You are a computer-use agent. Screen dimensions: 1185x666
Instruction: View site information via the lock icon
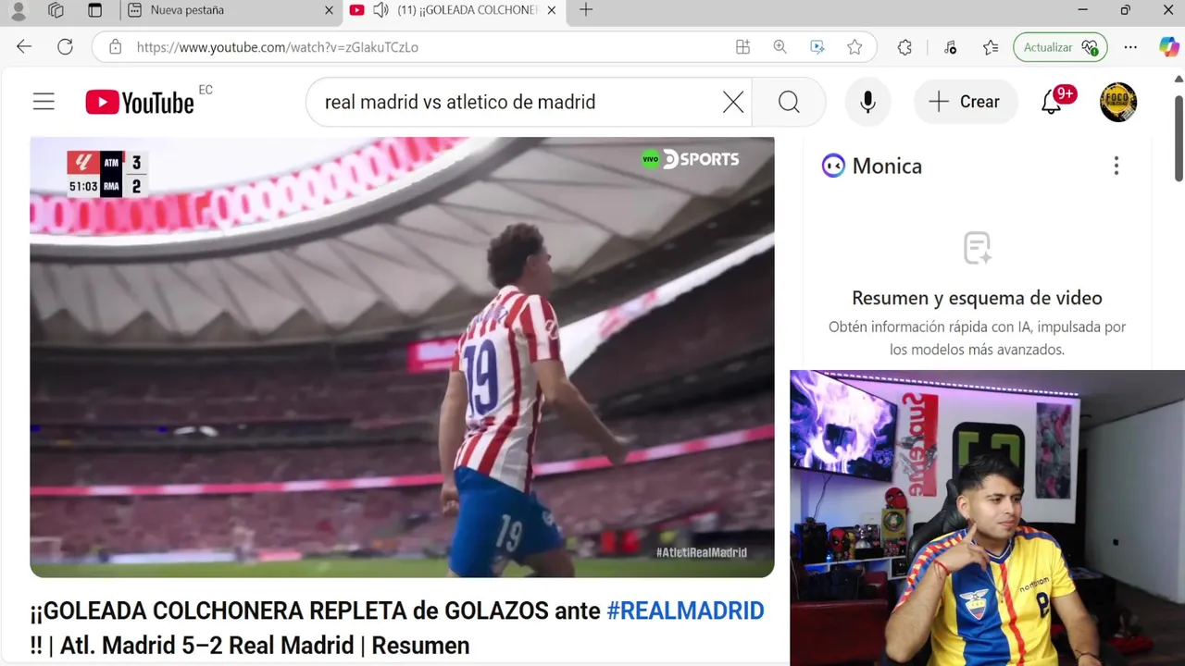pyautogui.click(x=115, y=47)
